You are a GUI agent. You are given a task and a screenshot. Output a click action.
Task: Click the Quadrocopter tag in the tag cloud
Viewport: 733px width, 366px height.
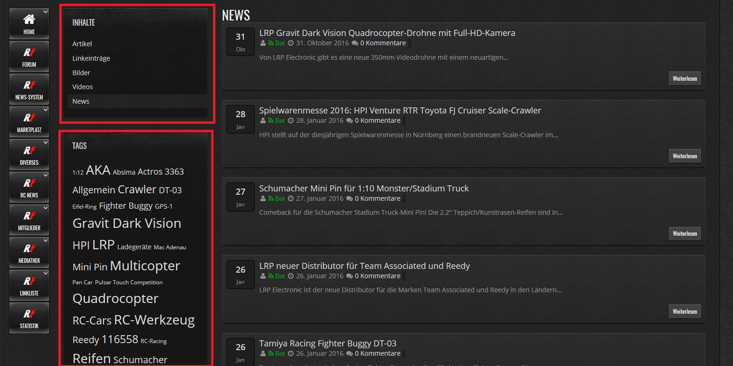115,299
